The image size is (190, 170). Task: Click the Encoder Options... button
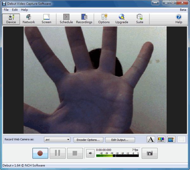pyautogui.click(x=88, y=140)
